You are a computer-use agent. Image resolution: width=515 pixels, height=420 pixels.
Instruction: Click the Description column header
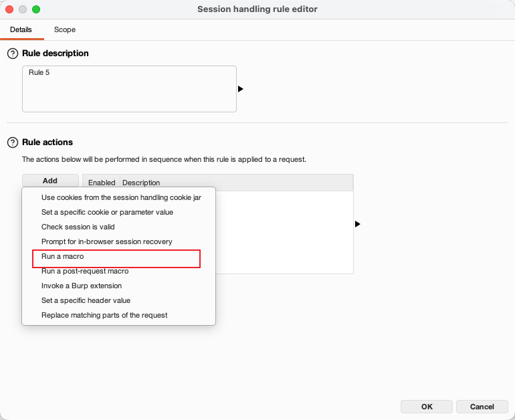tap(237, 183)
